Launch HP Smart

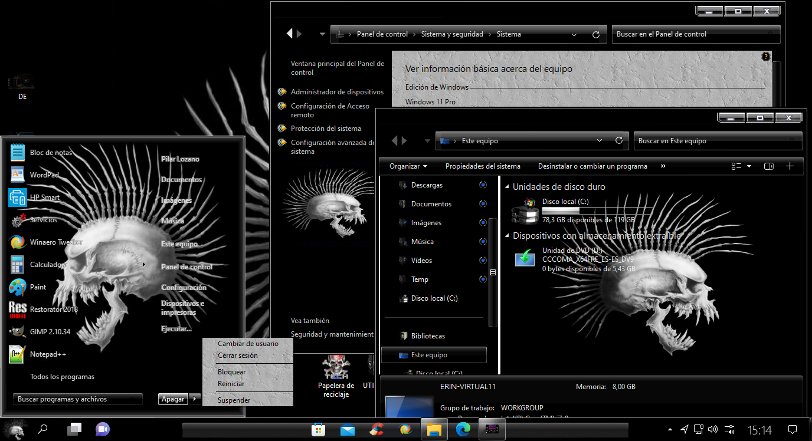44,197
